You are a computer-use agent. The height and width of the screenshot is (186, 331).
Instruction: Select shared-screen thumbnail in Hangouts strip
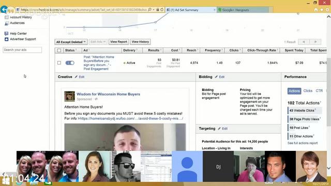click(x=156, y=166)
